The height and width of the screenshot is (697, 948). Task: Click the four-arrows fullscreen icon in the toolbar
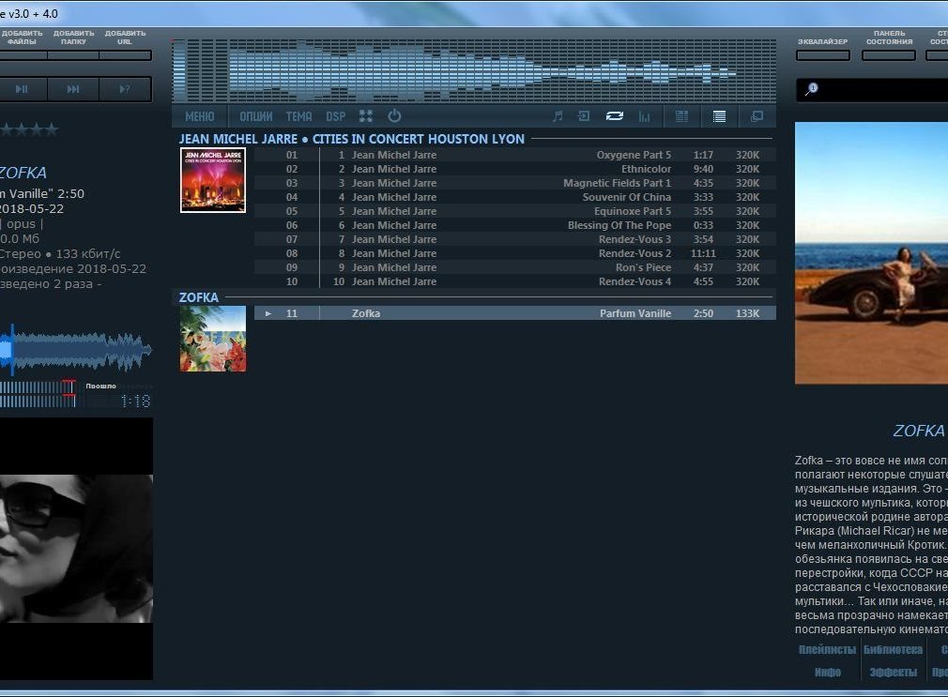pyautogui.click(x=366, y=116)
